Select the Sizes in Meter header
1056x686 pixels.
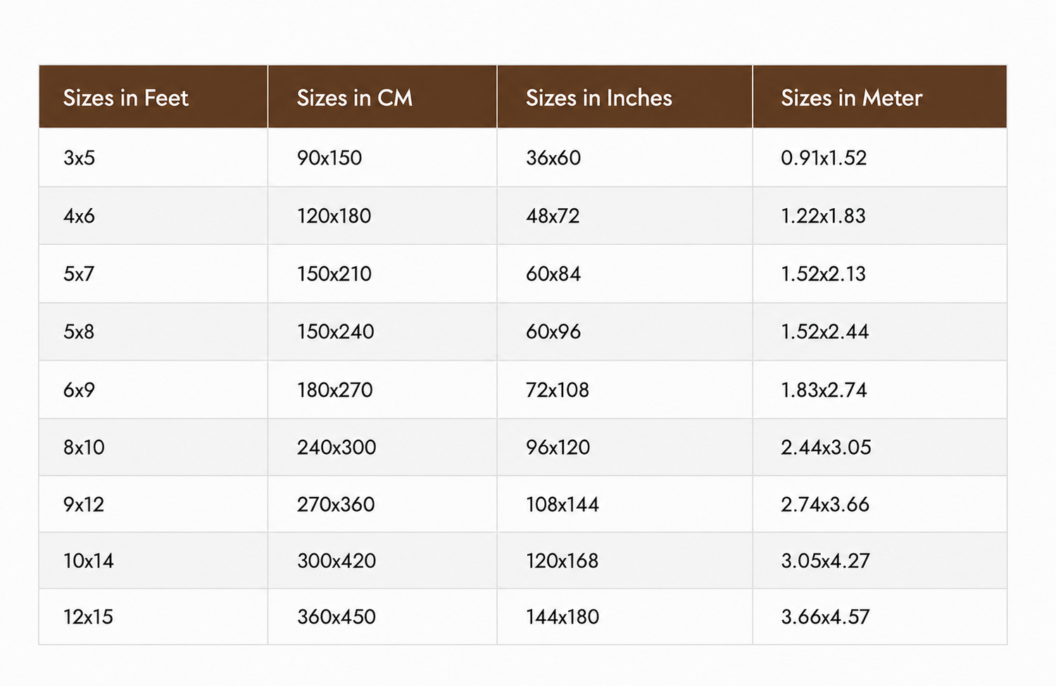[880, 97]
